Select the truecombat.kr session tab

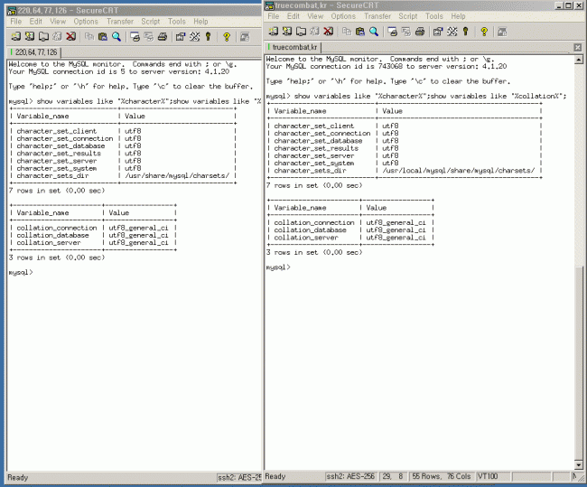pyautogui.click(x=295, y=47)
